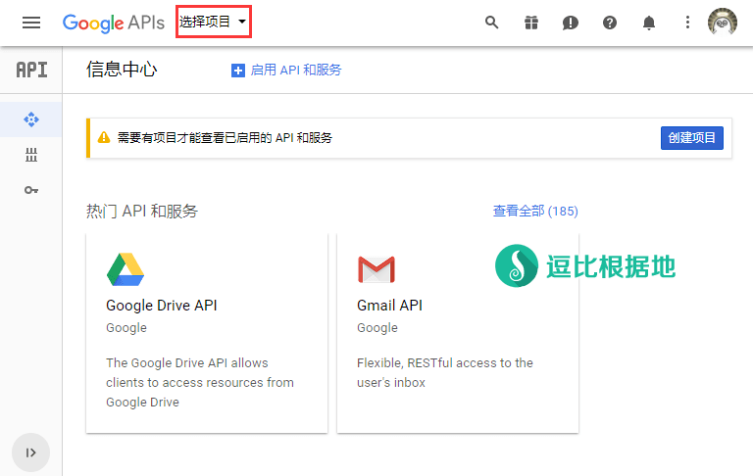Click 查看全部 (185) link
Image resolution: width=753 pixels, height=476 pixels.
click(534, 211)
